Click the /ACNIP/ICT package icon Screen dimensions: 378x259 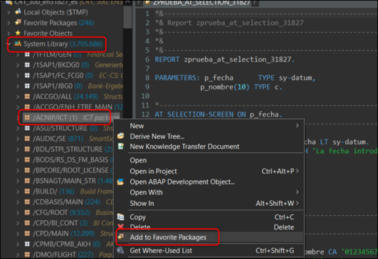(x=28, y=118)
